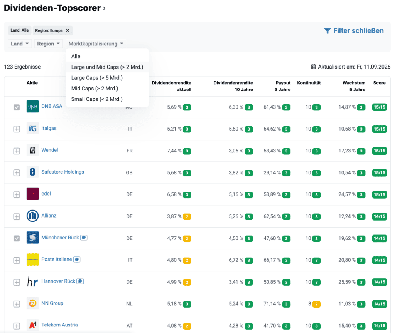Viewport: 395px width, 333px height.
Task: Click the Hannover Rück logo
Action: coord(32,281)
